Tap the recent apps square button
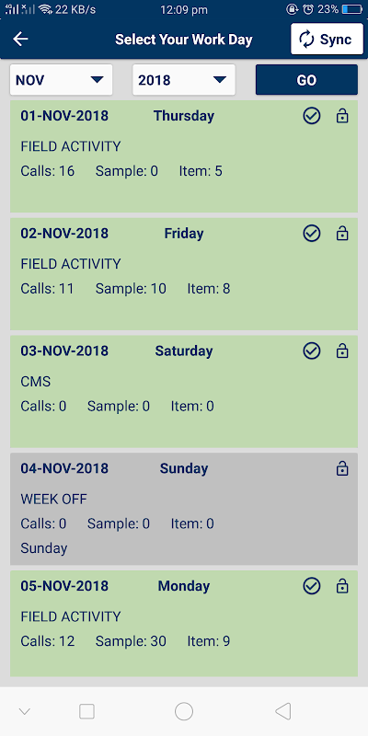The image size is (368, 736). pos(86,711)
